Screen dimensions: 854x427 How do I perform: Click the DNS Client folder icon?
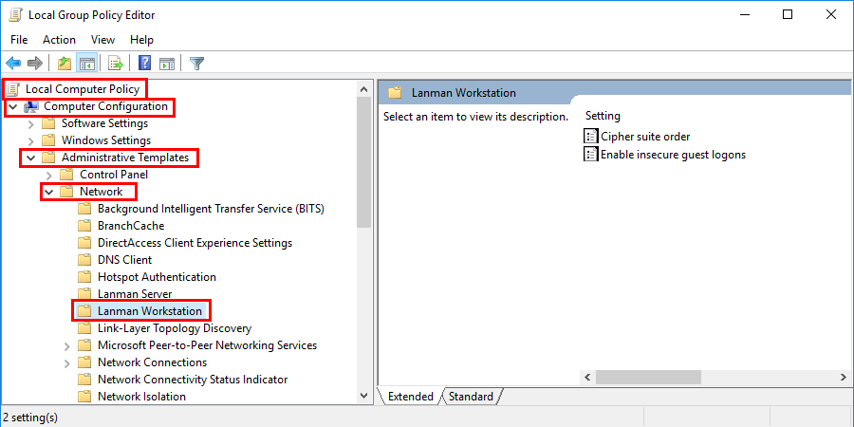(x=84, y=260)
